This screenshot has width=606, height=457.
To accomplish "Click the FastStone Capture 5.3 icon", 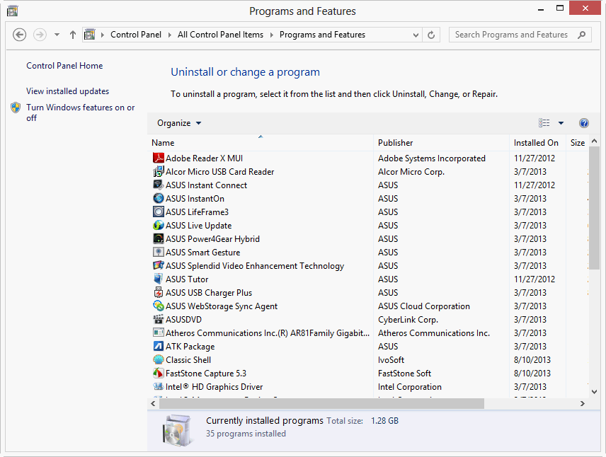I will [159, 374].
